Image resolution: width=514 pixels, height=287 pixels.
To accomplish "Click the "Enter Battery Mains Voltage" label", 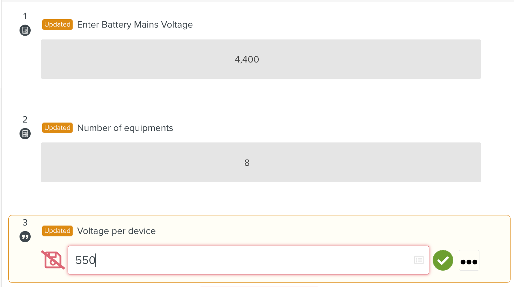I will tap(135, 25).
